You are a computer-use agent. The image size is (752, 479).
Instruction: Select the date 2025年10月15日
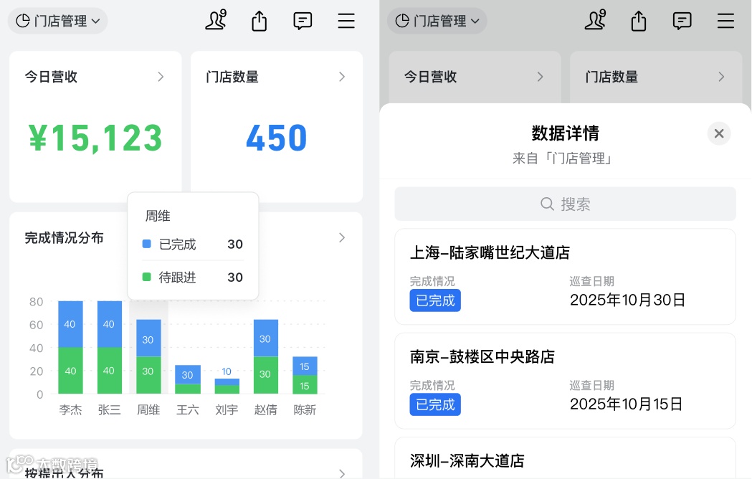[x=627, y=404]
